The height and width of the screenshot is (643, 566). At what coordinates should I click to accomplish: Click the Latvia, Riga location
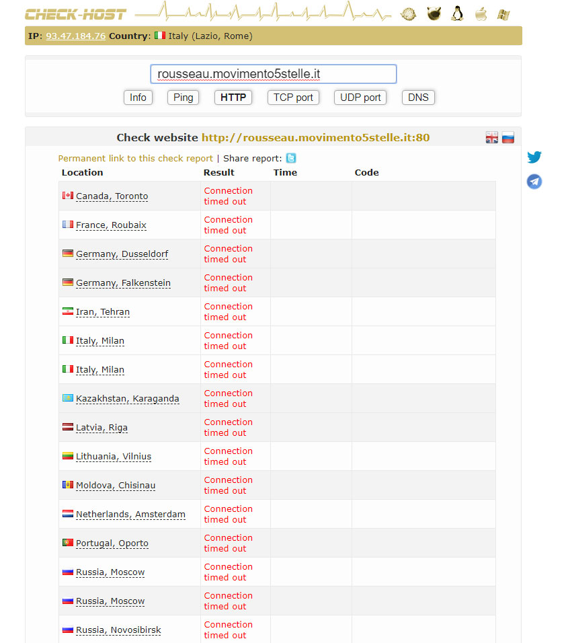(x=102, y=427)
